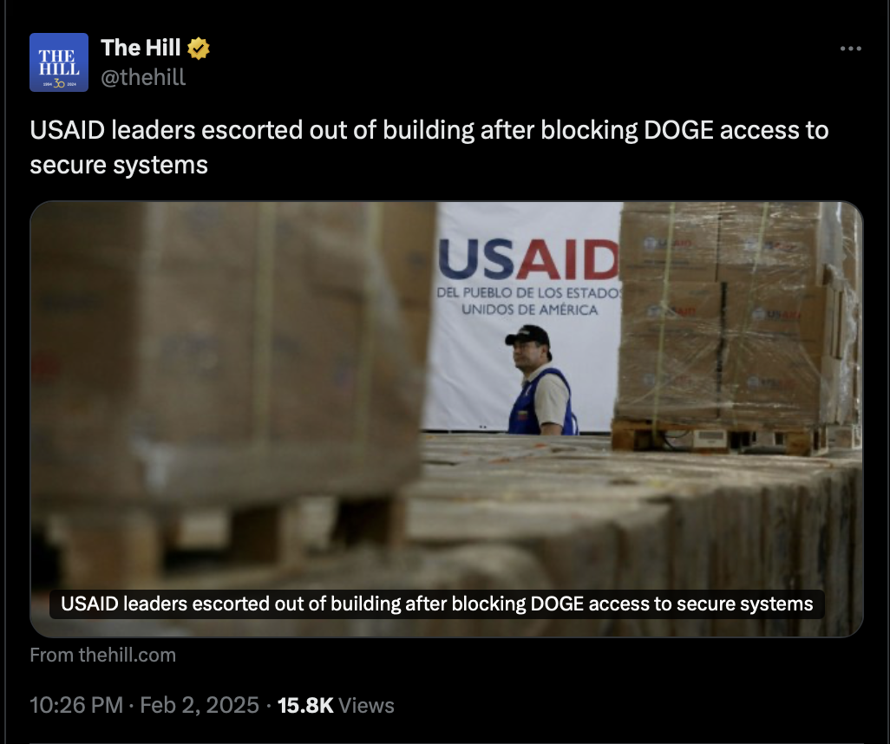Click the Feb 2, 2025 date
The image size is (890, 744).
(x=200, y=705)
